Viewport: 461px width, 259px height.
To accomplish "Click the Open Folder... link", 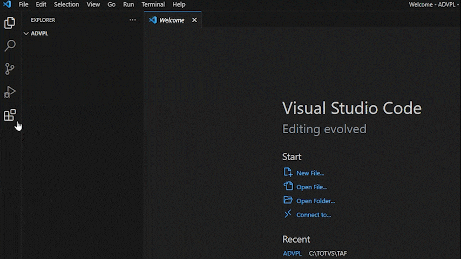I will (315, 201).
